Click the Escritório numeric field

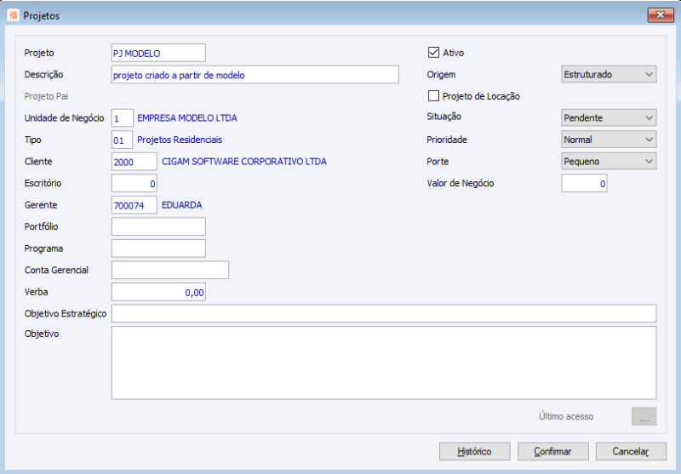[x=134, y=183]
